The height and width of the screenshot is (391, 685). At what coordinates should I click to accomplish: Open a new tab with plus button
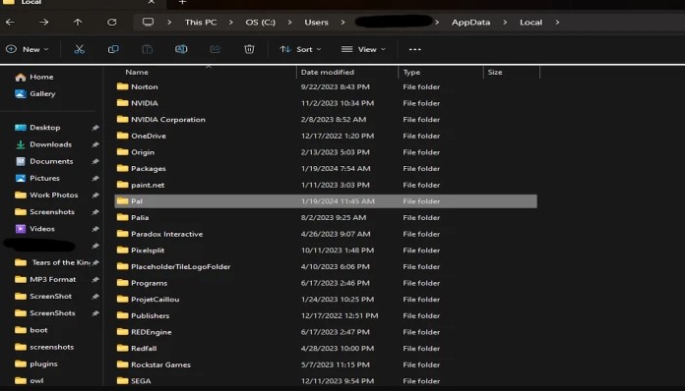(x=183, y=3)
